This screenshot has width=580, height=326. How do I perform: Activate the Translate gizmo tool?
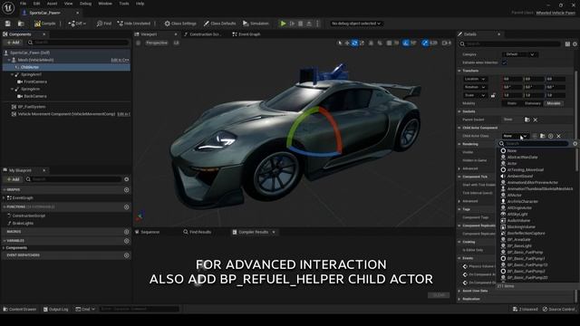pos(347,43)
